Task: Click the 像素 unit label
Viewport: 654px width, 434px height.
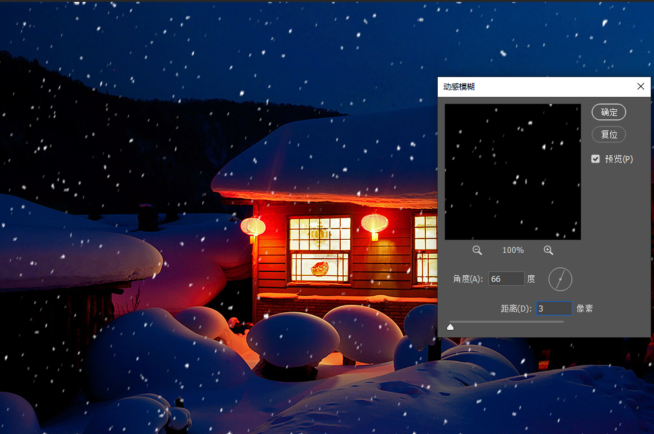Action: click(585, 308)
